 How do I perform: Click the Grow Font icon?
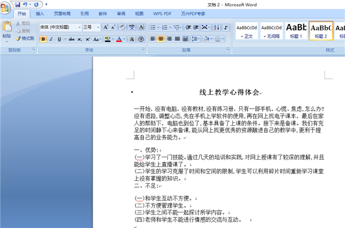(106, 27)
